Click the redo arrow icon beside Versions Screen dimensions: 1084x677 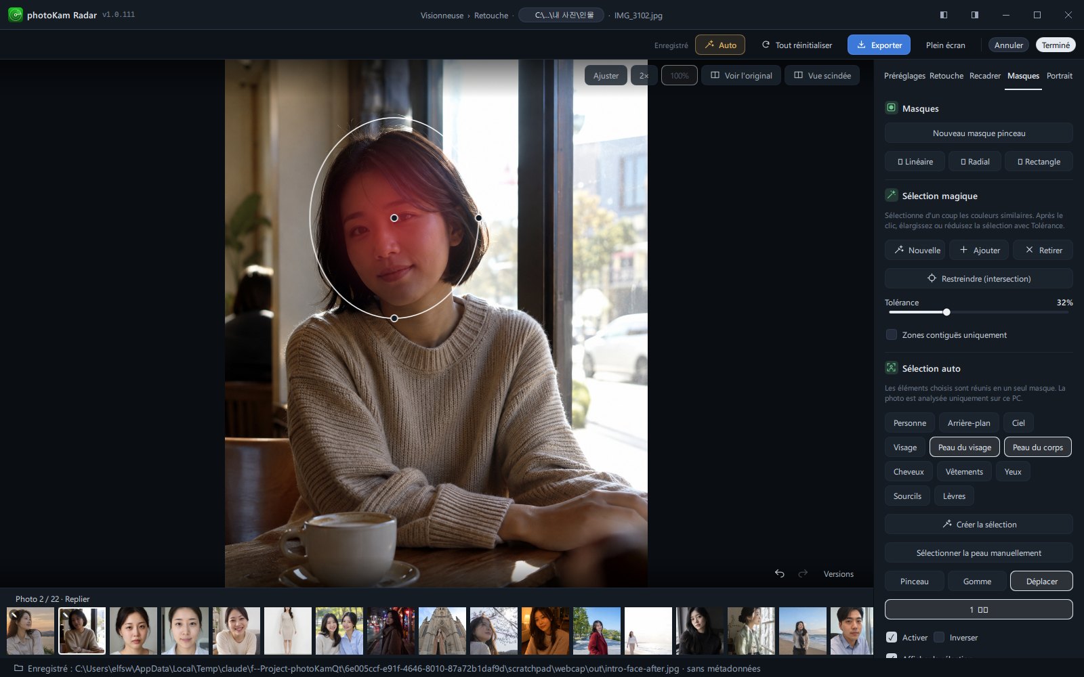pyautogui.click(x=803, y=573)
